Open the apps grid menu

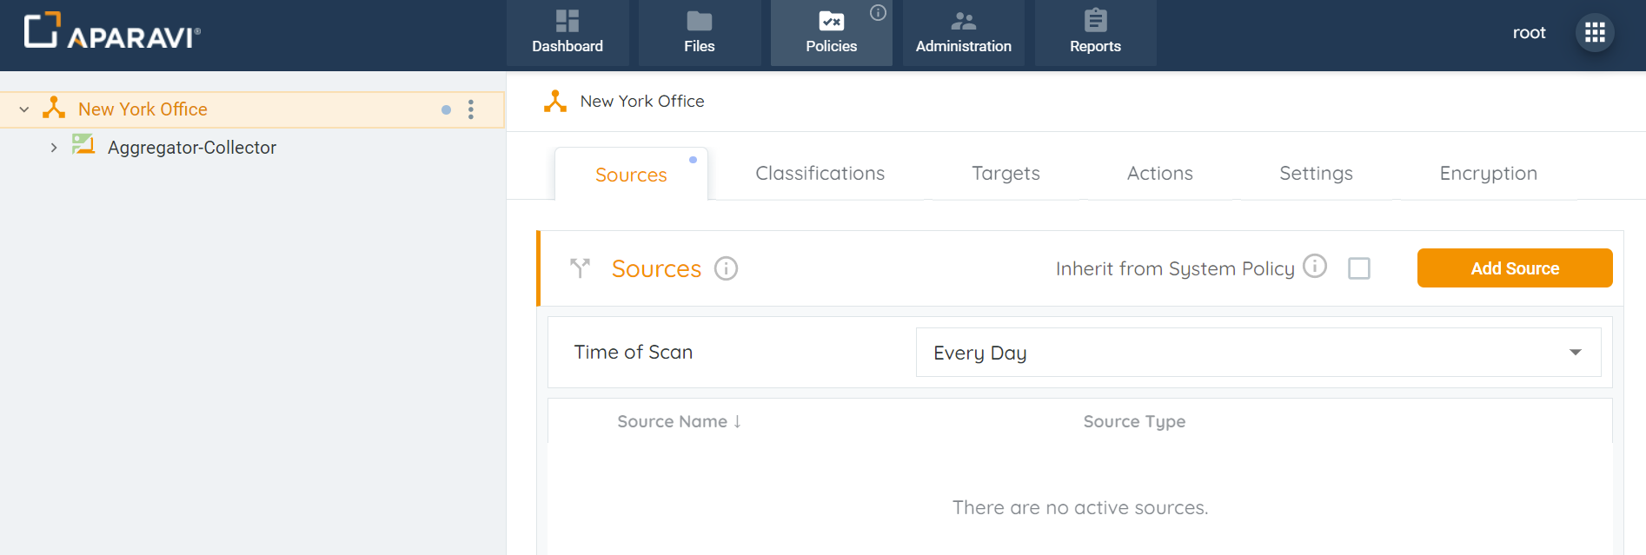click(1594, 33)
